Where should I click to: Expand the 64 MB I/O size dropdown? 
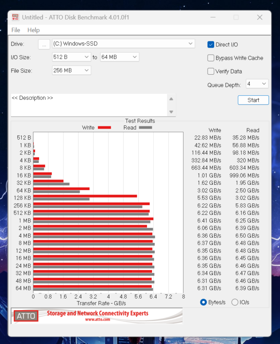click(x=120, y=57)
